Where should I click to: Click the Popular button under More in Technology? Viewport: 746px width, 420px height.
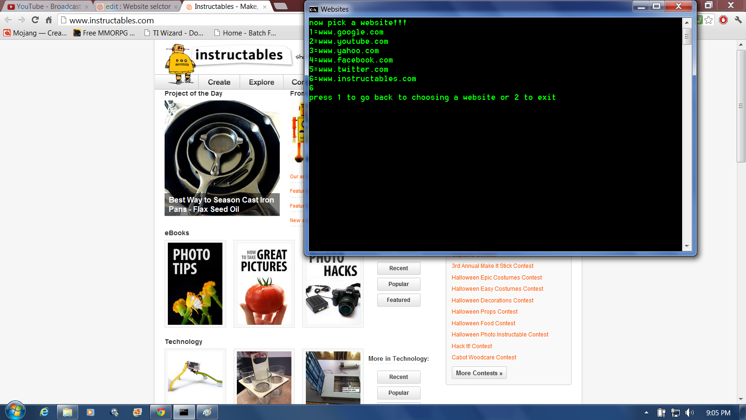(399, 393)
